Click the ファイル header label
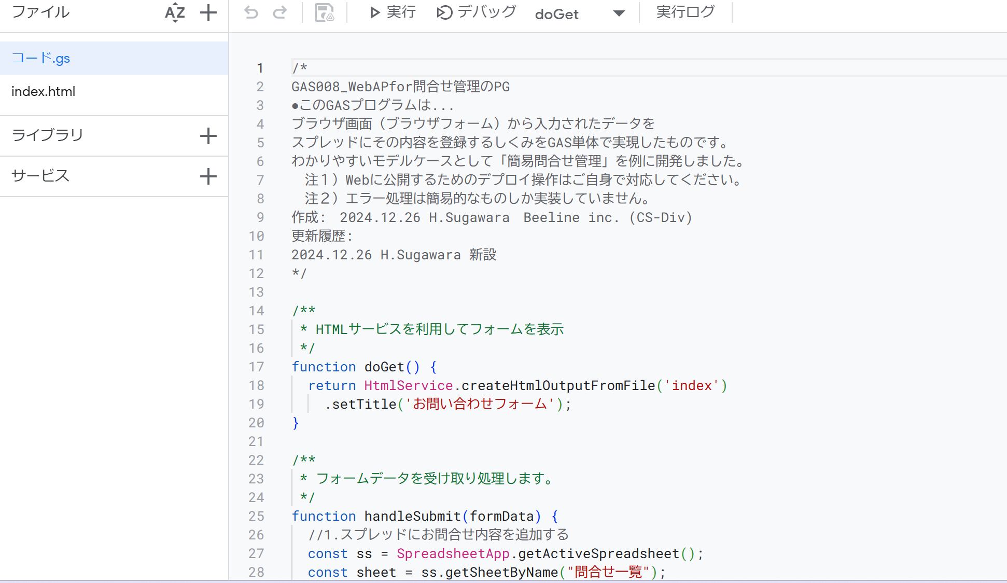 tap(40, 12)
